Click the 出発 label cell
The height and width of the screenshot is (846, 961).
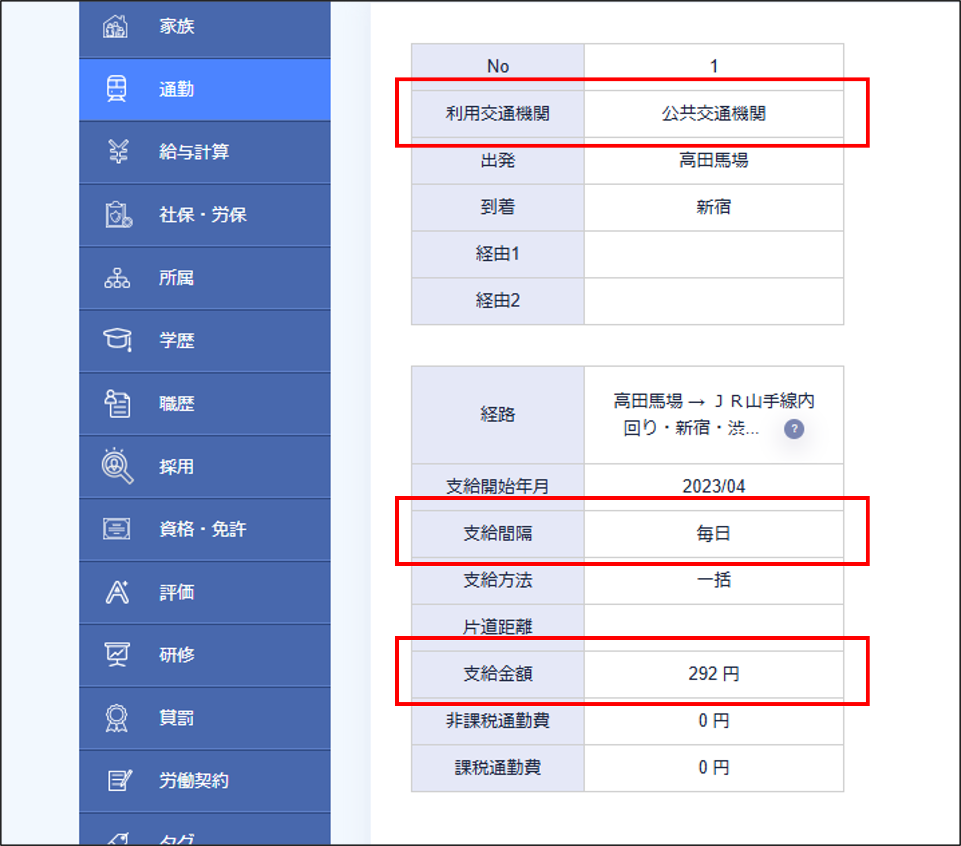pos(498,160)
